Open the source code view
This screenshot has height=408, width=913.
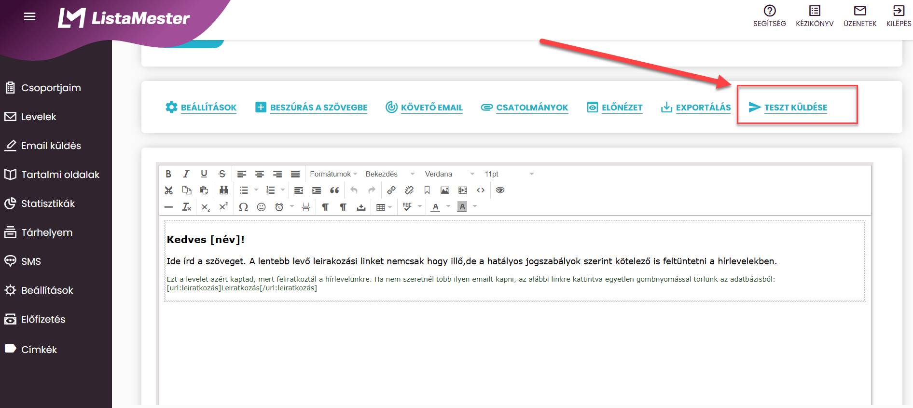tap(481, 190)
